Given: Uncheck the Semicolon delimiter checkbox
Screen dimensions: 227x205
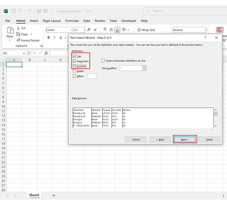Looking at the screenshot, I should [x=74, y=61].
